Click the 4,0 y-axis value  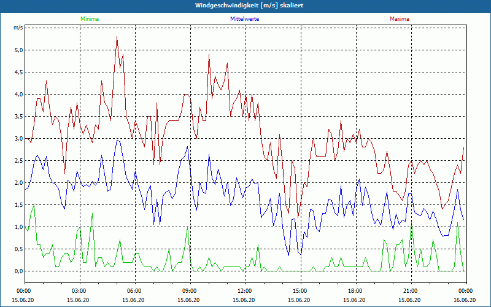19,95
